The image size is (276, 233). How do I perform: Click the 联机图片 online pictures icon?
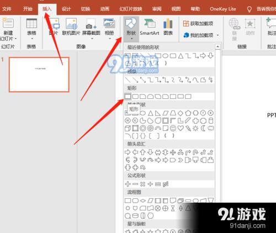71,27
